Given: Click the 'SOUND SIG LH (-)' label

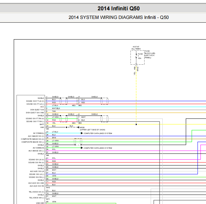Looking at the screenshot, I should 37,174.
